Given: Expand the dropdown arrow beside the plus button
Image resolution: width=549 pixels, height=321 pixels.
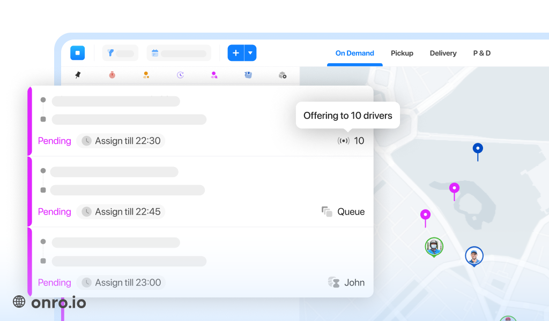Looking at the screenshot, I should point(250,53).
